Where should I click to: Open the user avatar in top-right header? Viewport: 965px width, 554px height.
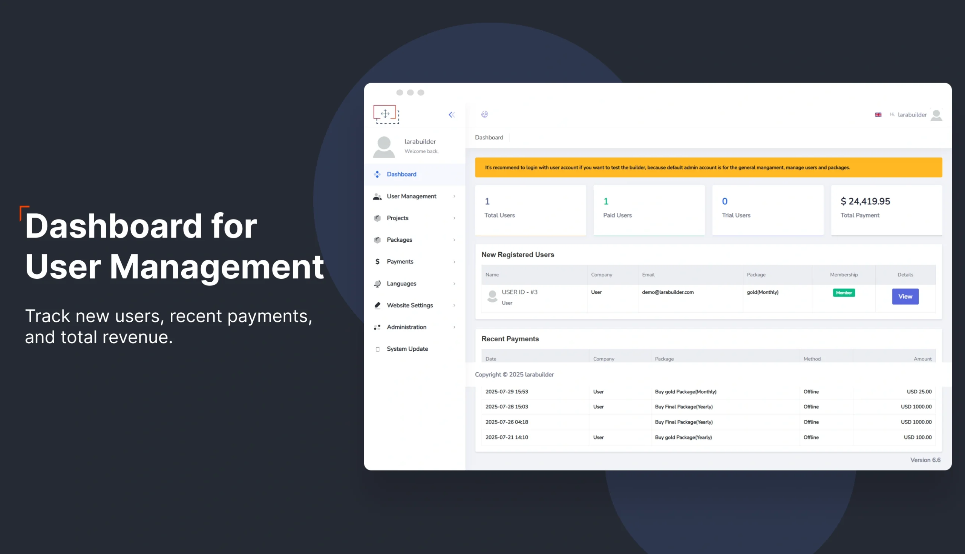(x=936, y=115)
